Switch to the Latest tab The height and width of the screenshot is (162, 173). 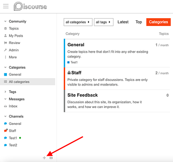click(123, 22)
